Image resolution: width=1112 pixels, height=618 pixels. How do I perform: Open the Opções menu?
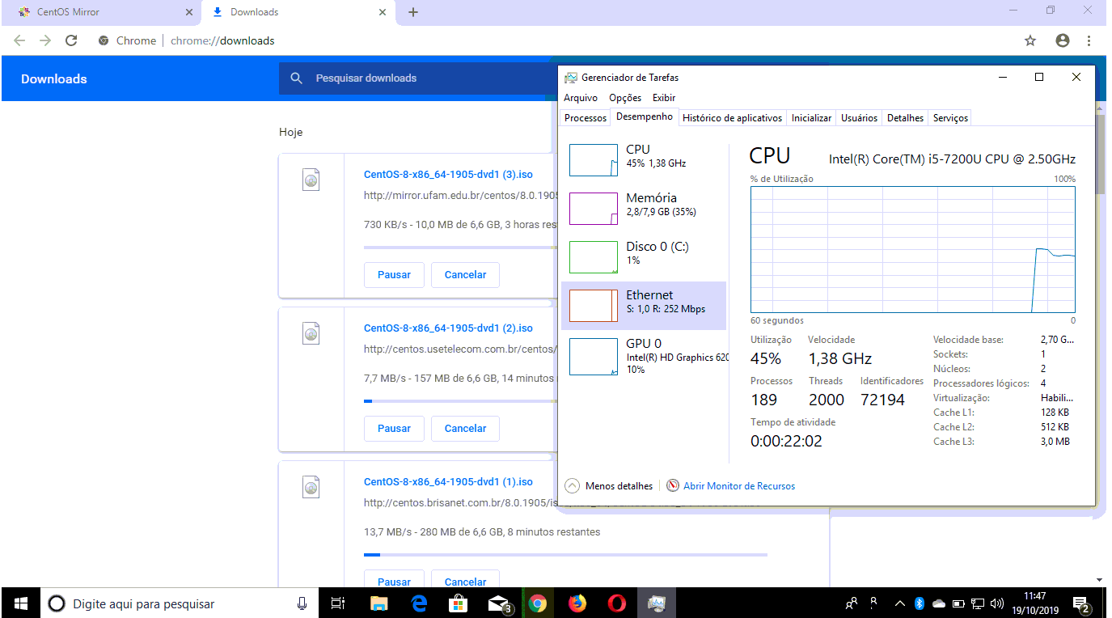coord(625,98)
